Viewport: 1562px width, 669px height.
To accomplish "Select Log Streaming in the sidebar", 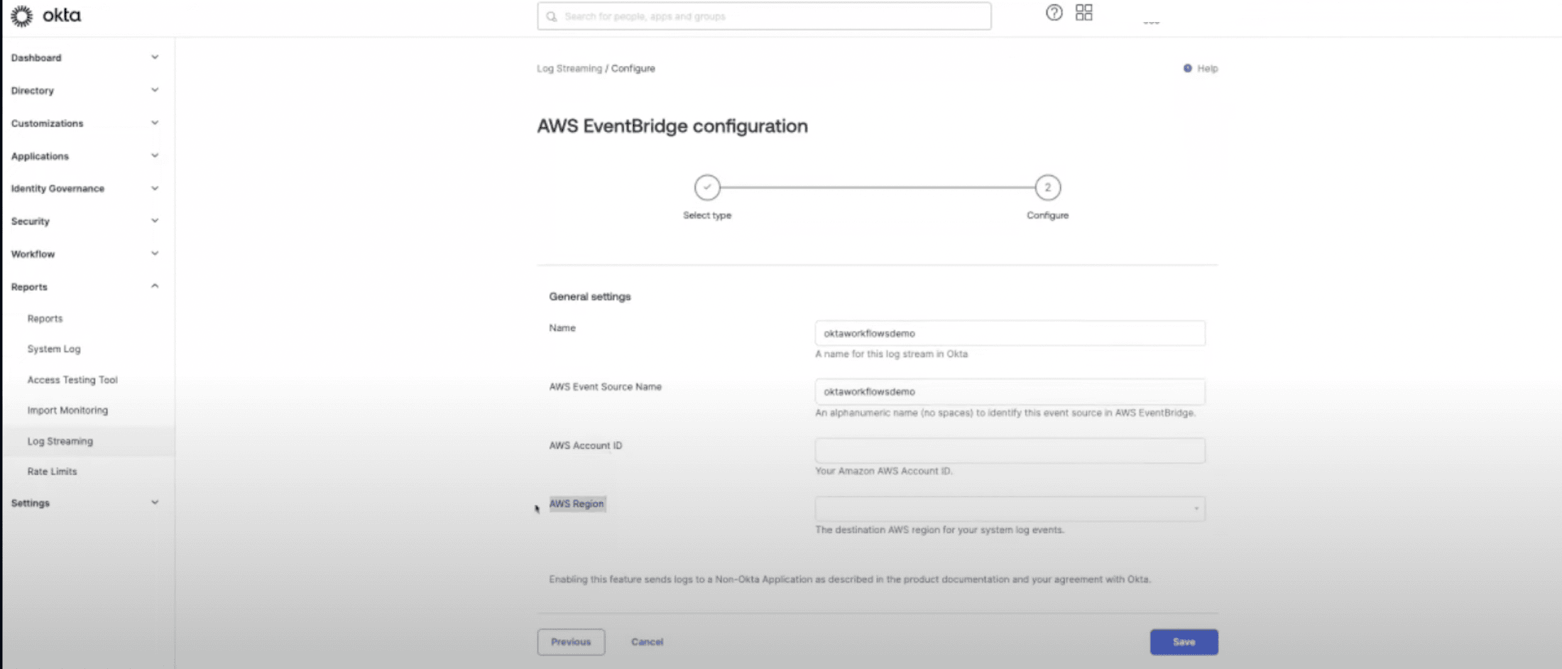I will 60,440.
